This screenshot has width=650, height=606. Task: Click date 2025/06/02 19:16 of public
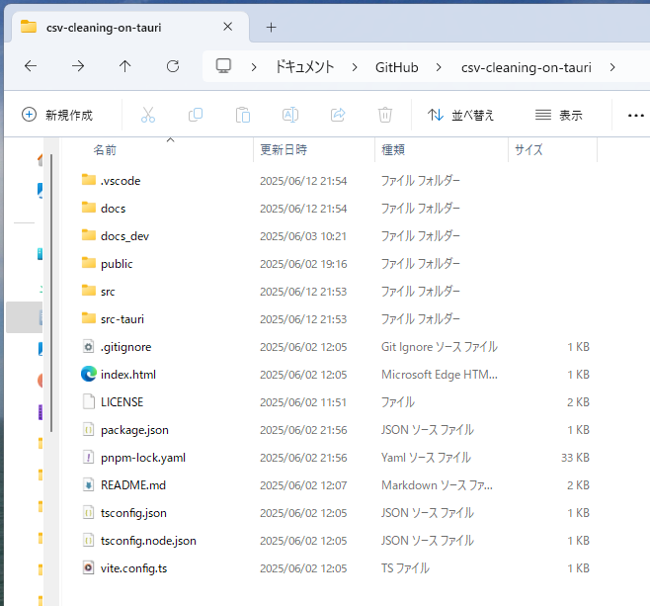tap(303, 264)
